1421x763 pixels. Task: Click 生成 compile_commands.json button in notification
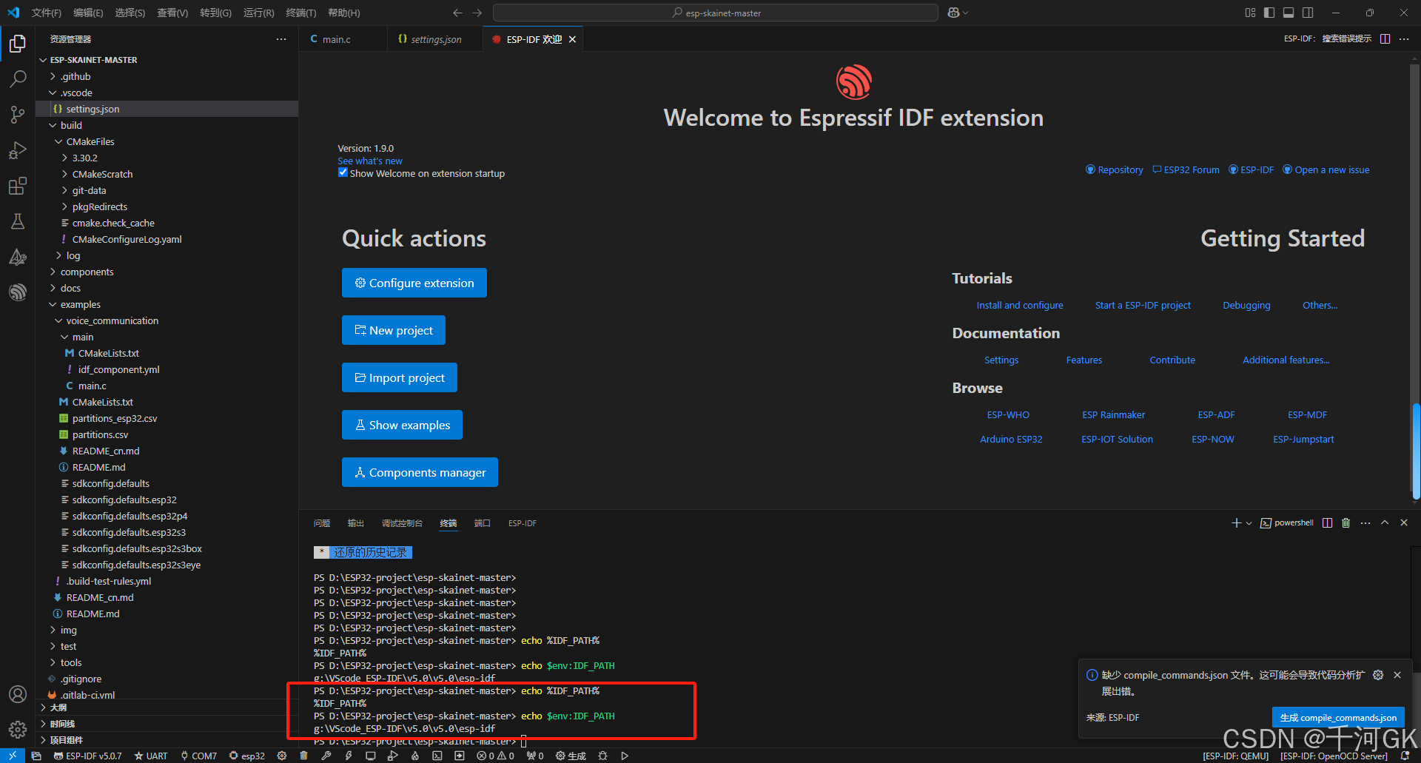click(x=1338, y=717)
